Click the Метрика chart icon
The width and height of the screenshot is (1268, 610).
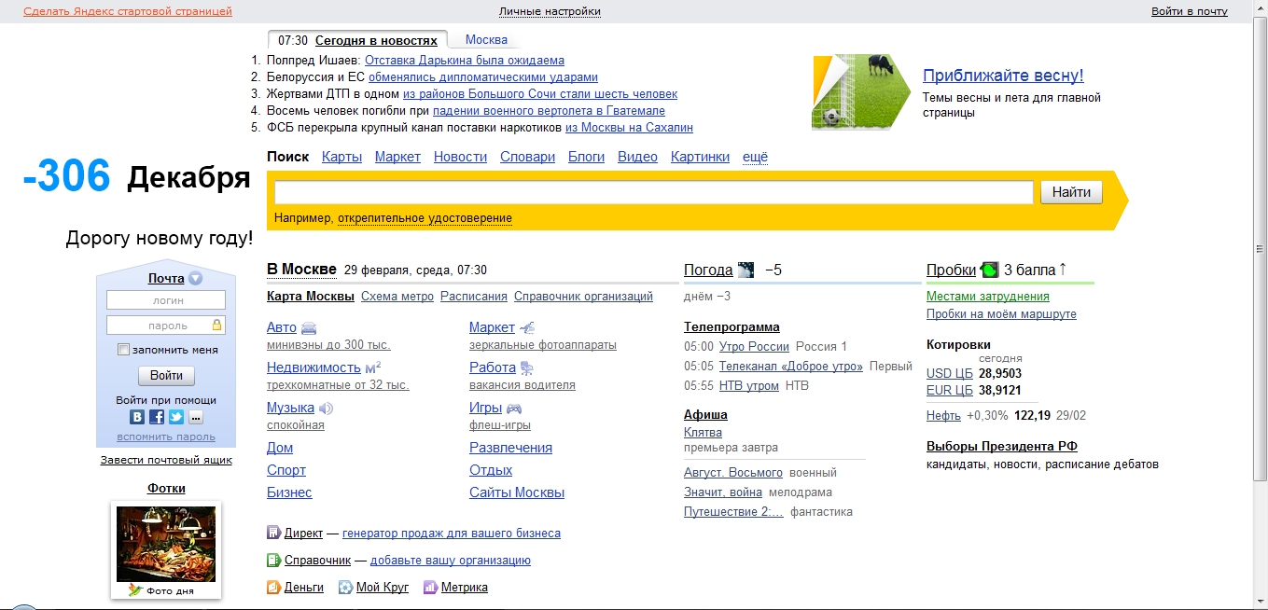click(430, 588)
